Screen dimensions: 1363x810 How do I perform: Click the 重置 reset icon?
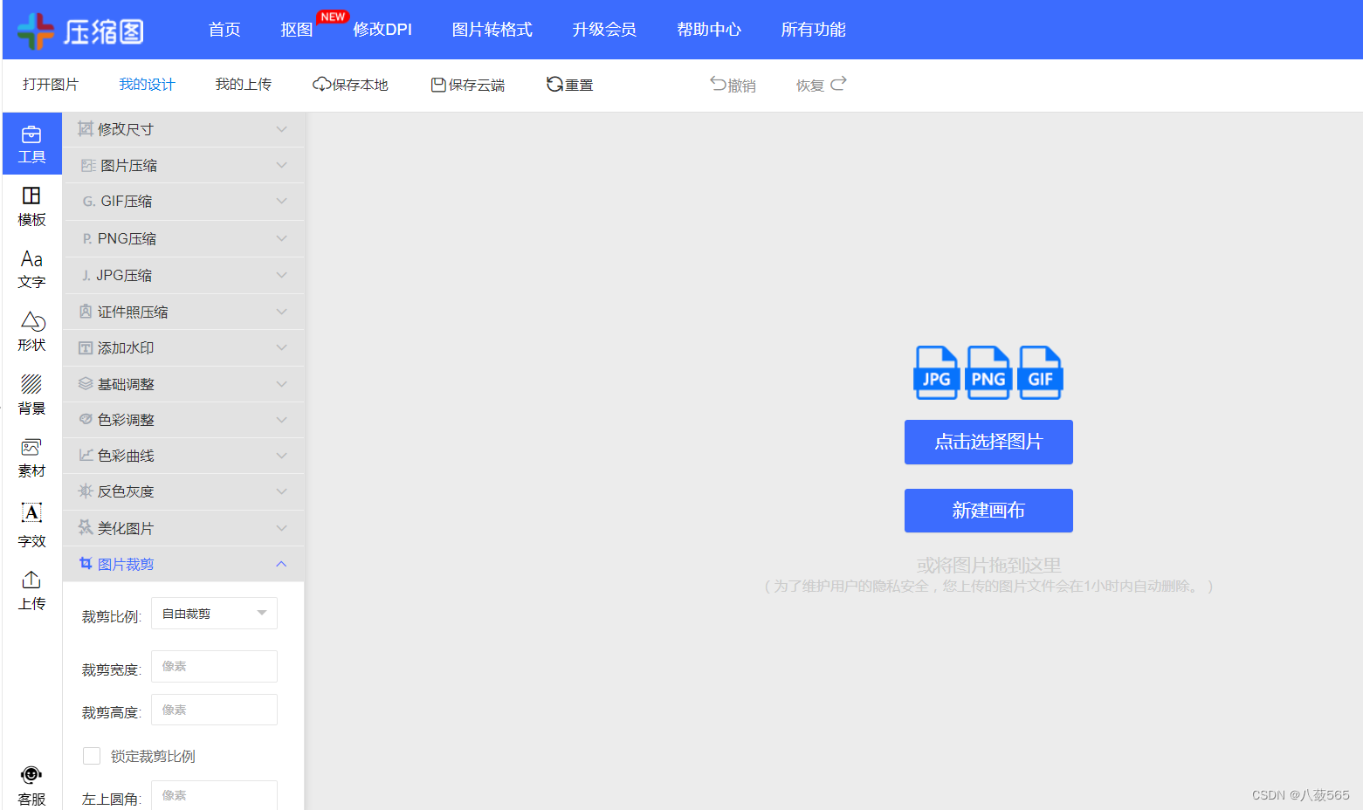point(554,84)
